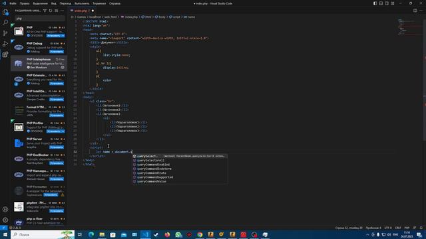Open the Terminal (Терминал) menu

(99, 3)
